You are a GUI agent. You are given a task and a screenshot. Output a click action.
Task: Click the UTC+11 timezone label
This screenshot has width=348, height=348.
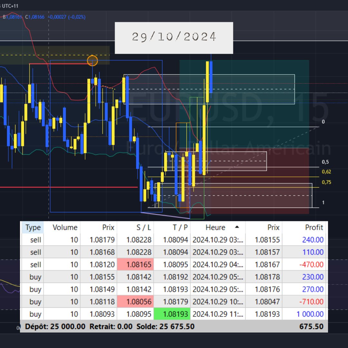coord(10,6)
